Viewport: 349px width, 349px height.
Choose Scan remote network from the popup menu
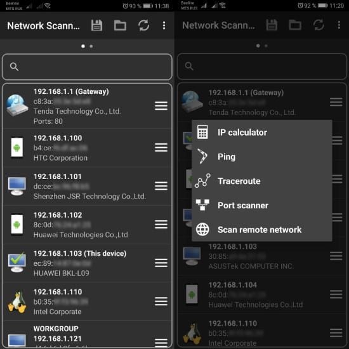262,230
